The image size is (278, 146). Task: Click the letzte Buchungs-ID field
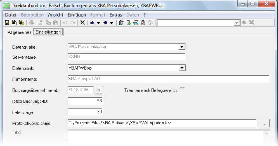[85, 101]
